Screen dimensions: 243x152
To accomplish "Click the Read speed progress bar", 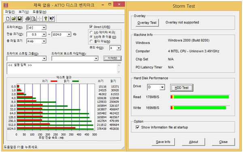I will click(200, 97).
